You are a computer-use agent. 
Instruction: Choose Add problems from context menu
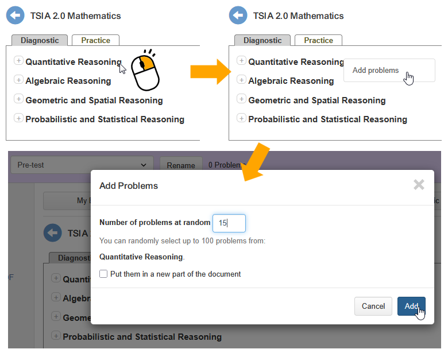[x=376, y=71]
